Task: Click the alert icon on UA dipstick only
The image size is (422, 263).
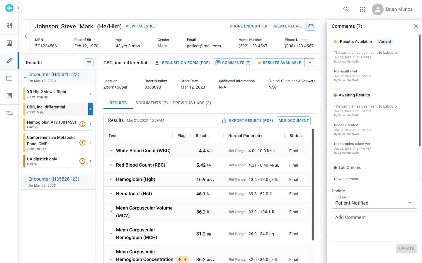Action: pos(82,161)
